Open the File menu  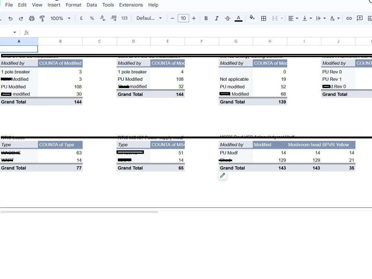pos(9,5)
